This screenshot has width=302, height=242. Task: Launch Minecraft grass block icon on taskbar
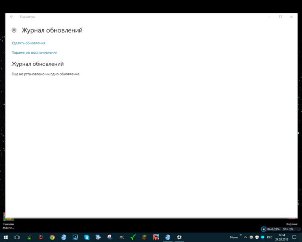pyautogui.click(x=145, y=237)
